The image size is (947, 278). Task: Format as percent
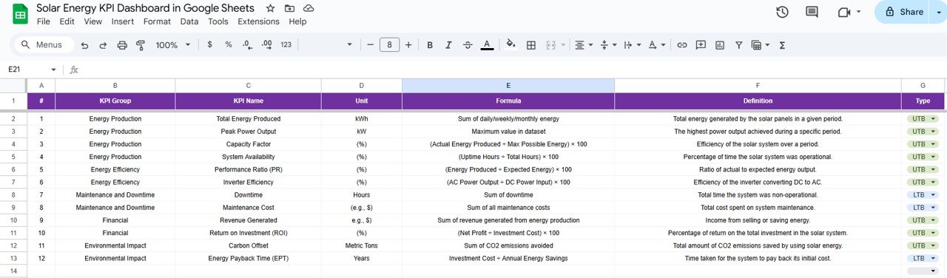tap(229, 45)
